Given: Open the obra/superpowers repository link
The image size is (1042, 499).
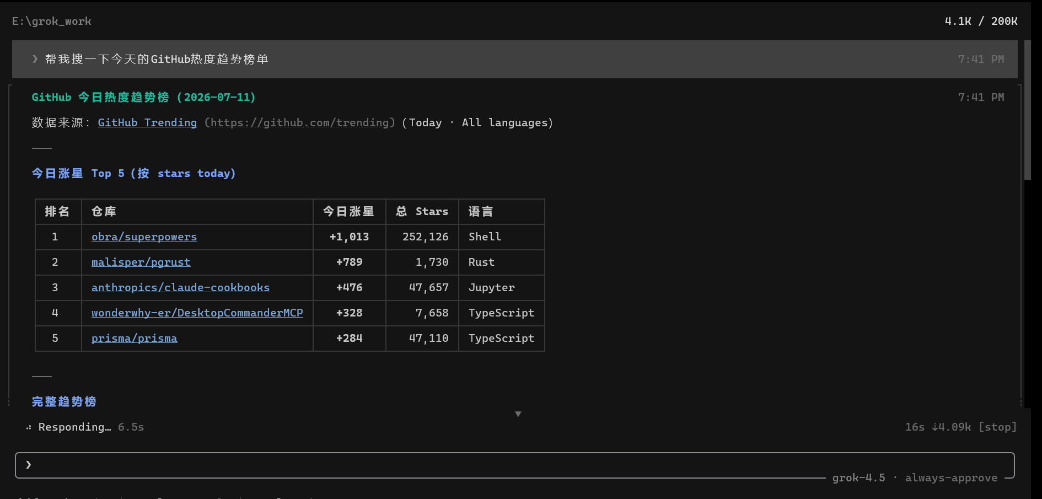Looking at the screenshot, I should 144,237.
